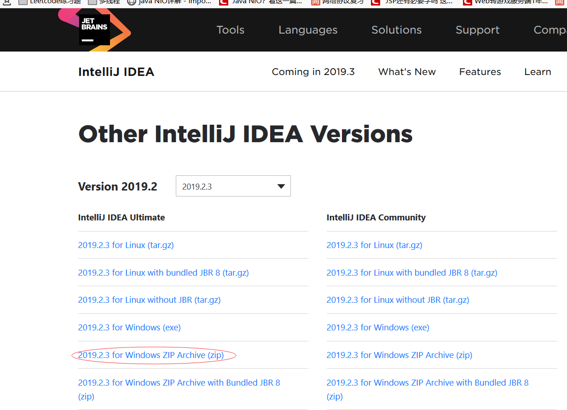
Task: Click the Other IntelliJ IDEA Versions heading
Action: (x=245, y=134)
